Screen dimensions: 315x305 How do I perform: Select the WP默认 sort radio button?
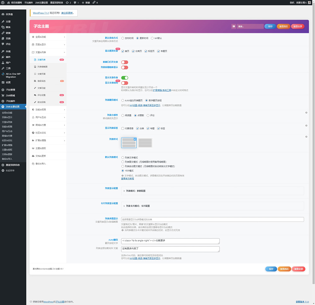coord(152,38)
